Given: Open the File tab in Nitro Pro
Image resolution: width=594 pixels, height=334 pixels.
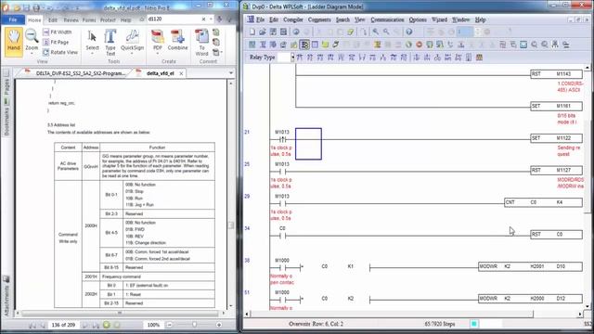Looking at the screenshot, I should tap(13, 19).
